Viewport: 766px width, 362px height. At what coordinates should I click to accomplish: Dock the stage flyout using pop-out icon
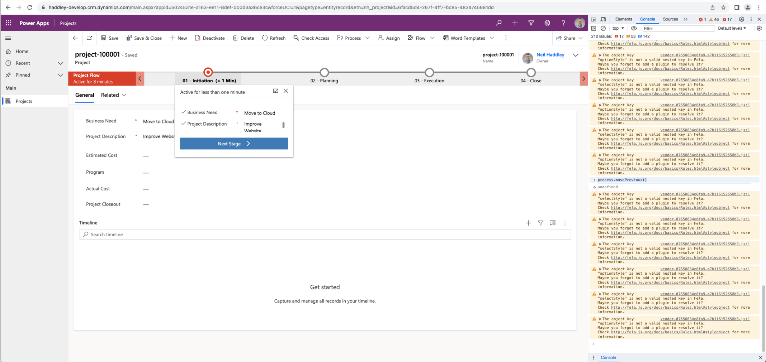tap(275, 91)
